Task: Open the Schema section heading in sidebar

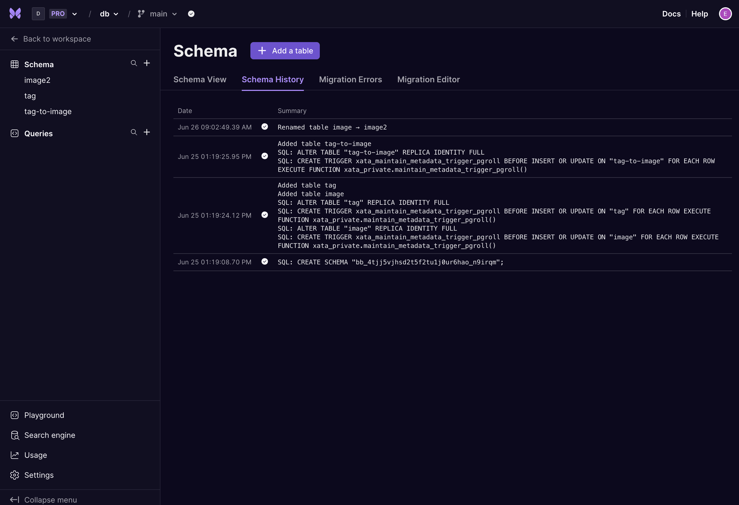Action: 39,64
